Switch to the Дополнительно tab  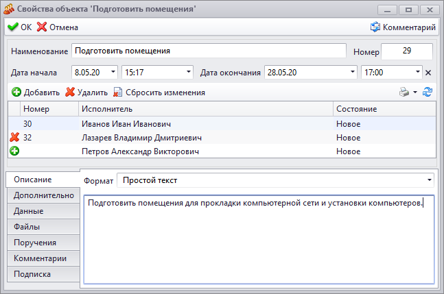click(44, 195)
